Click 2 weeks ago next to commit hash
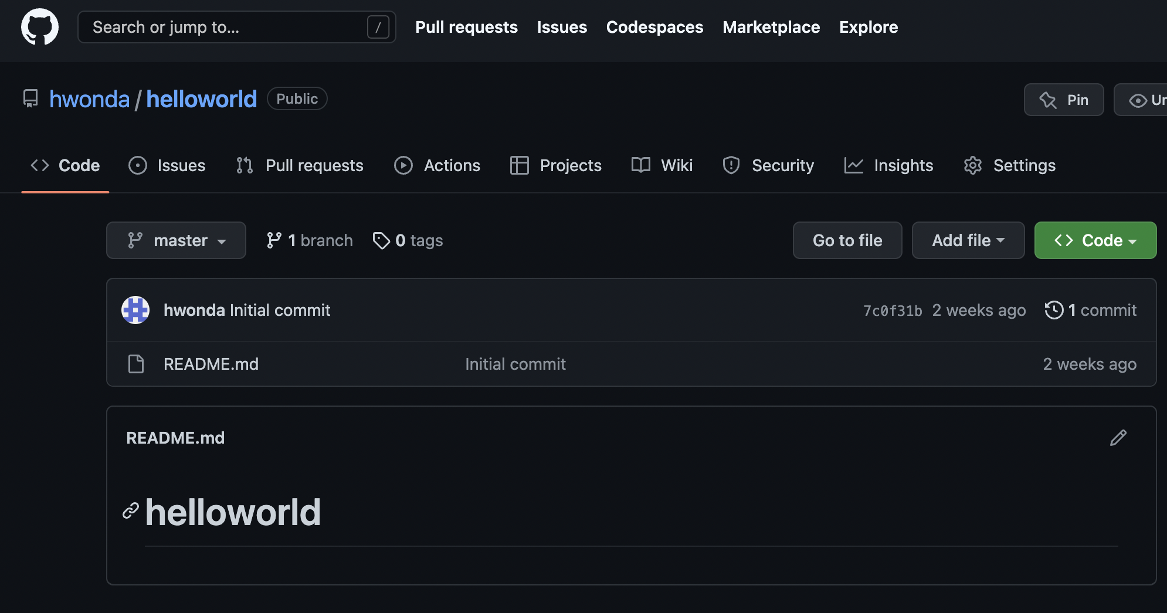This screenshot has width=1167, height=613. 979,310
